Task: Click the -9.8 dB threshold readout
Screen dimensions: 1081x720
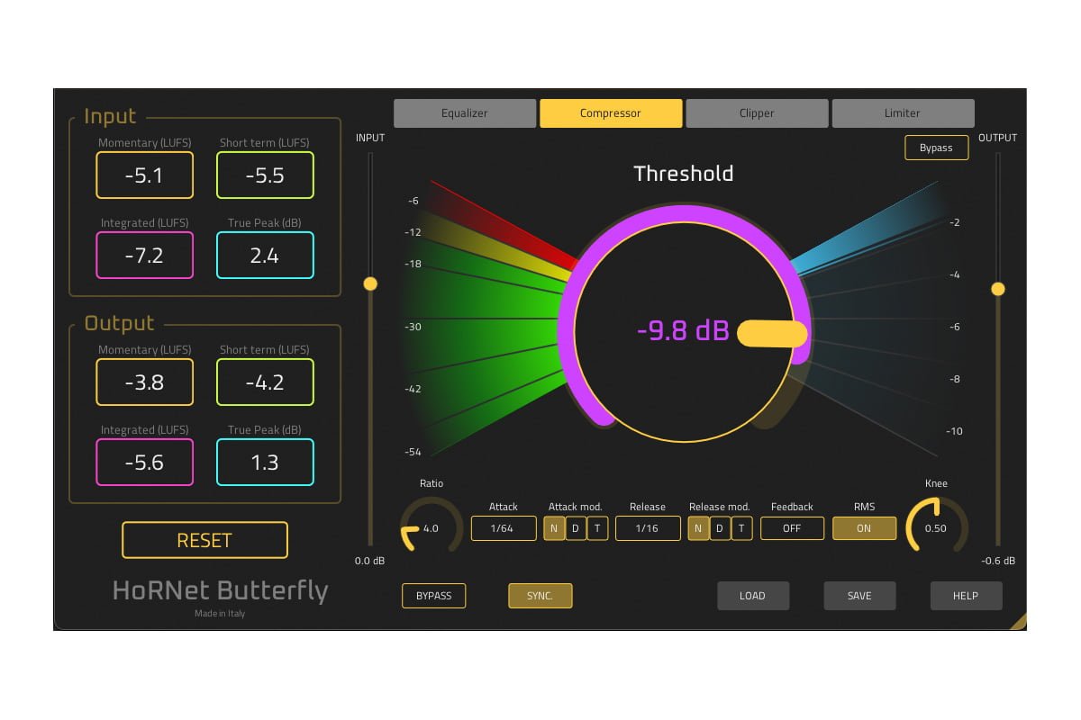Action: click(x=683, y=331)
